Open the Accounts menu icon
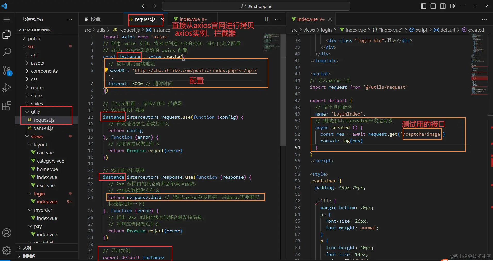The height and width of the screenshot is (261, 493). [6, 233]
